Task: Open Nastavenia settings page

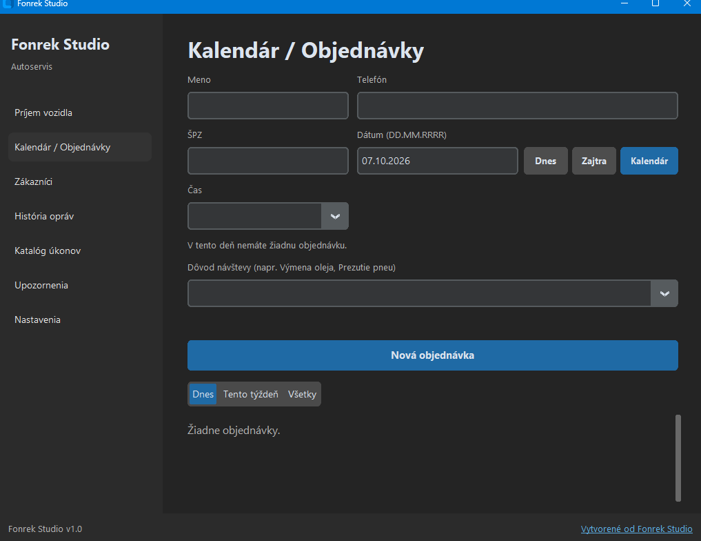Action: coord(80,319)
